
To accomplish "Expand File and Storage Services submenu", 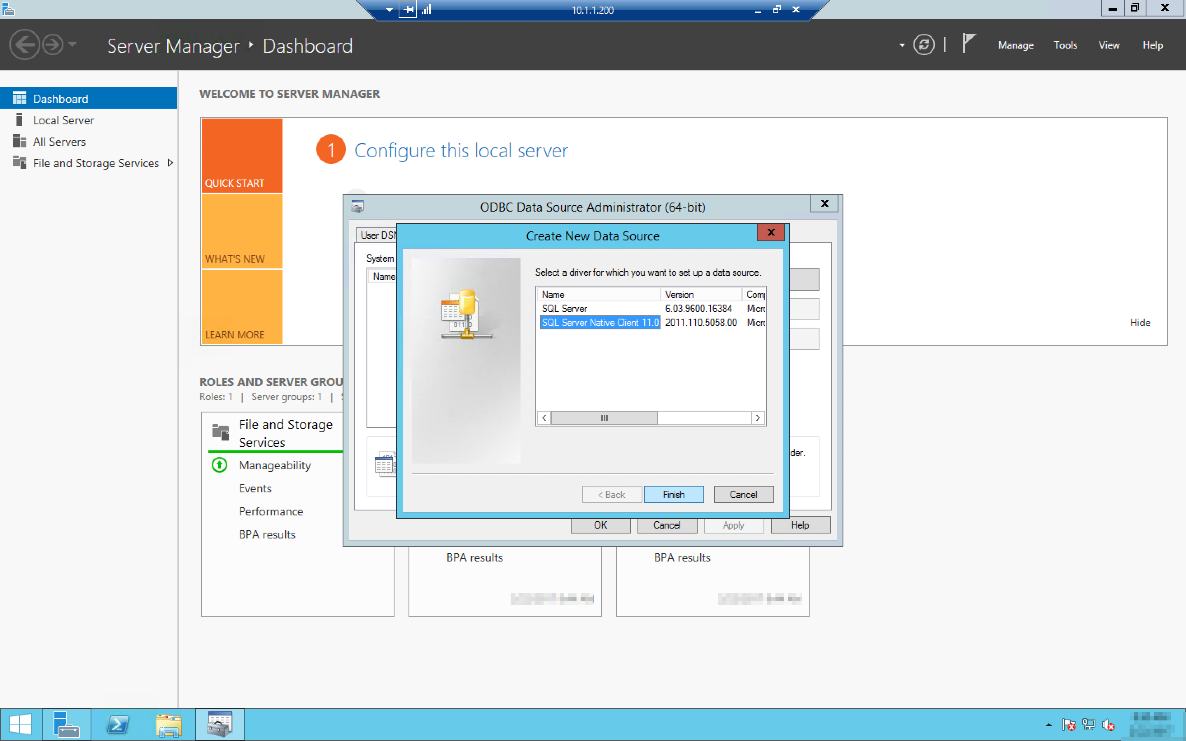I will (x=170, y=163).
